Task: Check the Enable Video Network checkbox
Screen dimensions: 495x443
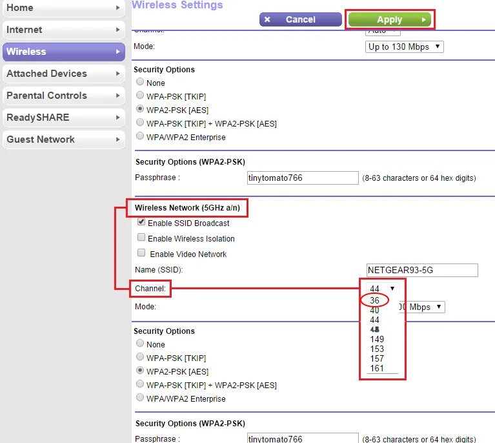Action: pyautogui.click(x=141, y=253)
